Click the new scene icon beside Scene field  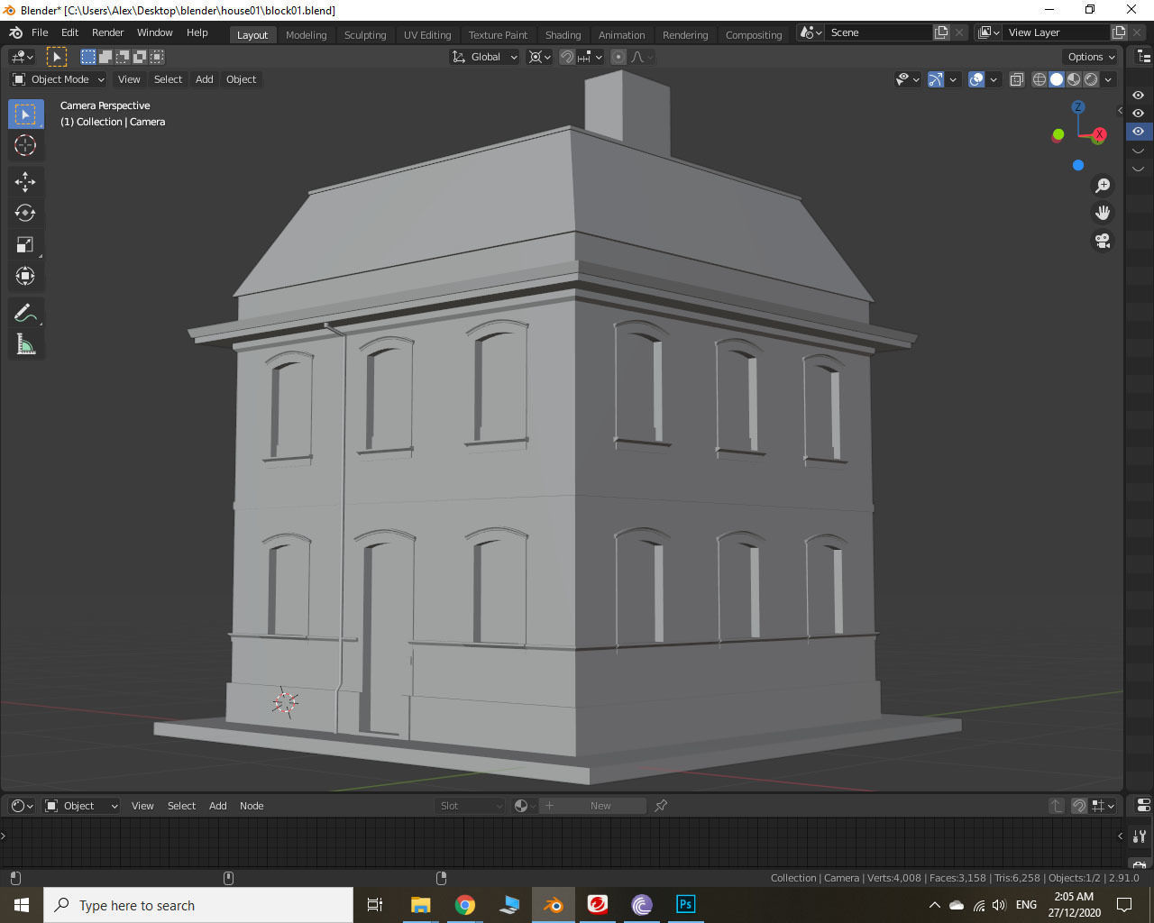941,32
